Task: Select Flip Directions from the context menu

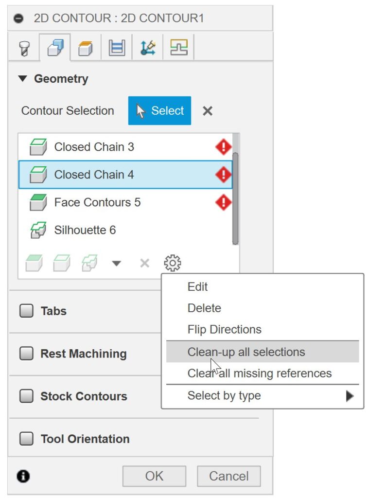Action: [x=224, y=329]
